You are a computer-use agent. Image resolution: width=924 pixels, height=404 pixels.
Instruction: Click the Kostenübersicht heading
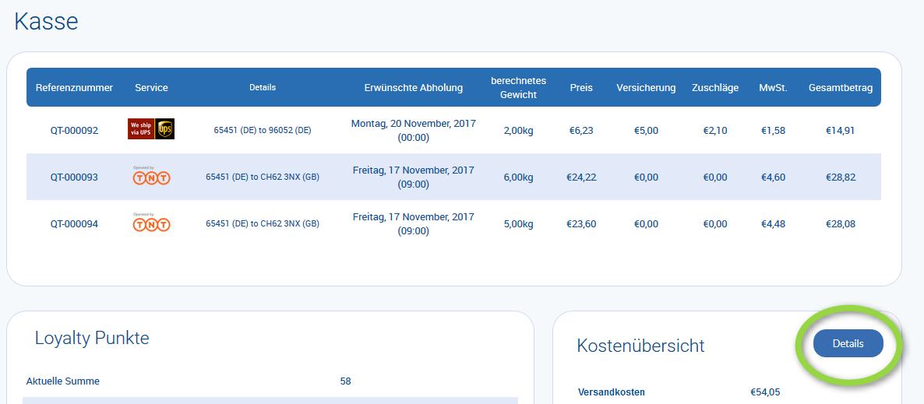coord(640,345)
